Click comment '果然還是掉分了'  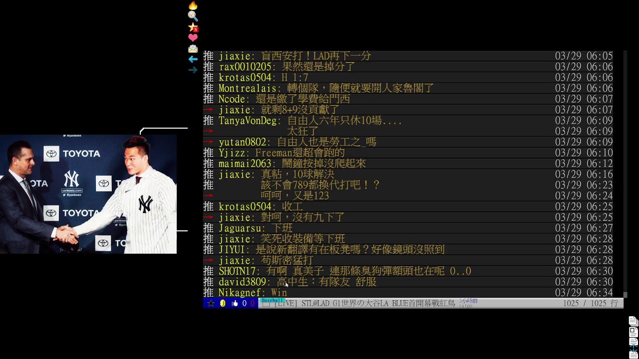319,67
